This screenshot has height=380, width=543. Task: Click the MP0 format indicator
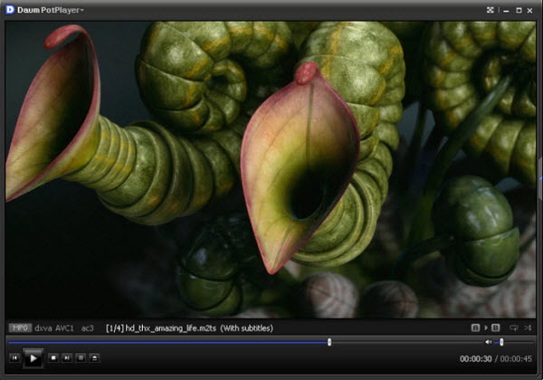(19, 328)
